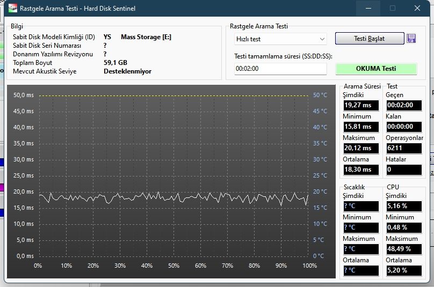Image resolution: width=434 pixels, height=287 pixels.
Task: Click the remaining time value 00:00:00
Action: point(404,127)
